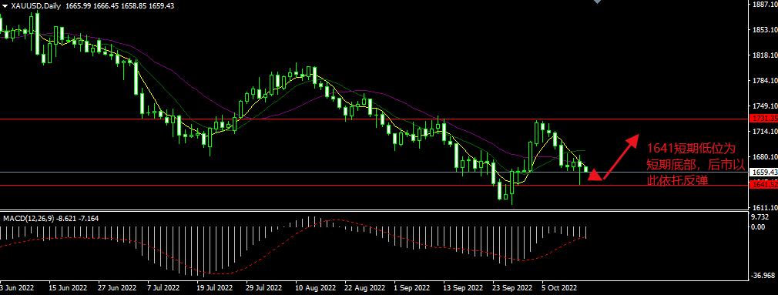The height and width of the screenshot is (295, 778).
Task: Open the dropdown triangle beside XAUUSD,Daily
Action: 5,6
